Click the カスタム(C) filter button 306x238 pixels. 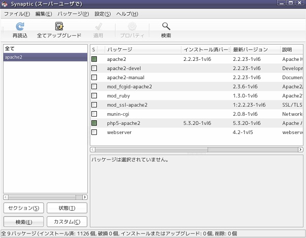click(67, 222)
